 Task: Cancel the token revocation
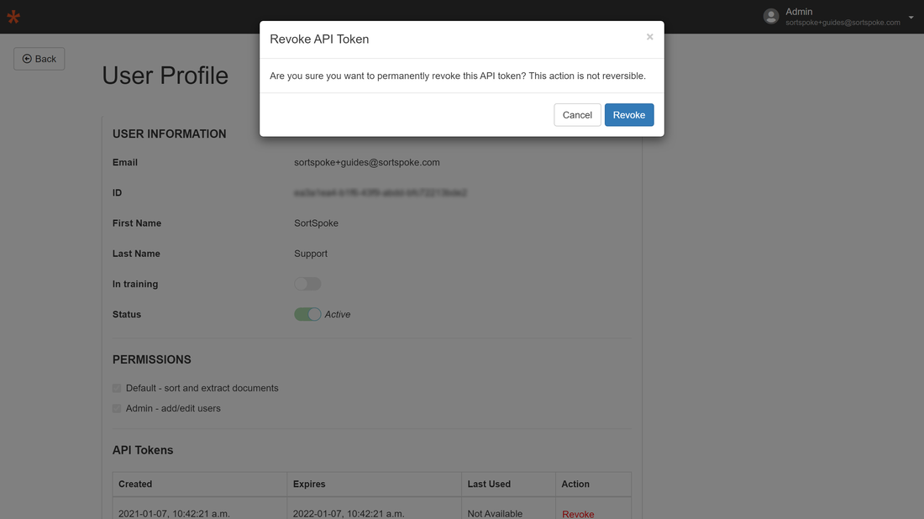click(x=577, y=115)
